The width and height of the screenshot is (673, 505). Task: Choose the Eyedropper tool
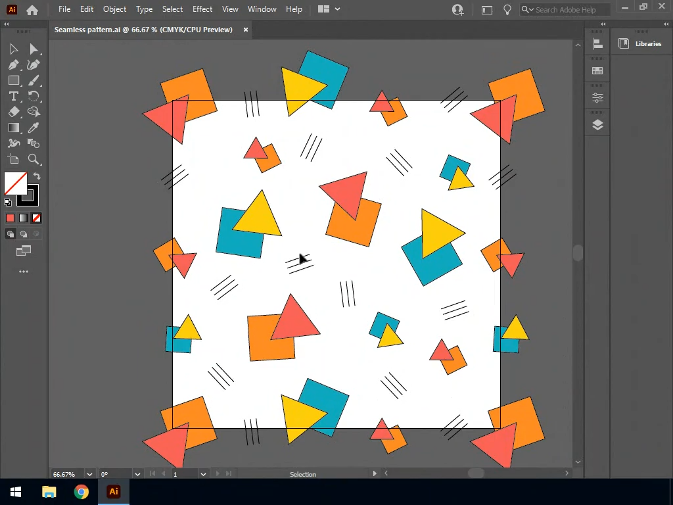(34, 128)
